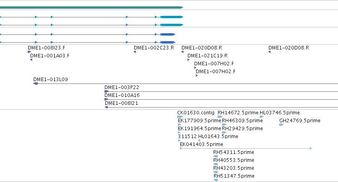
Task: Click the RH43203.5prime arrow glyph
Action: tap(215, 172)
